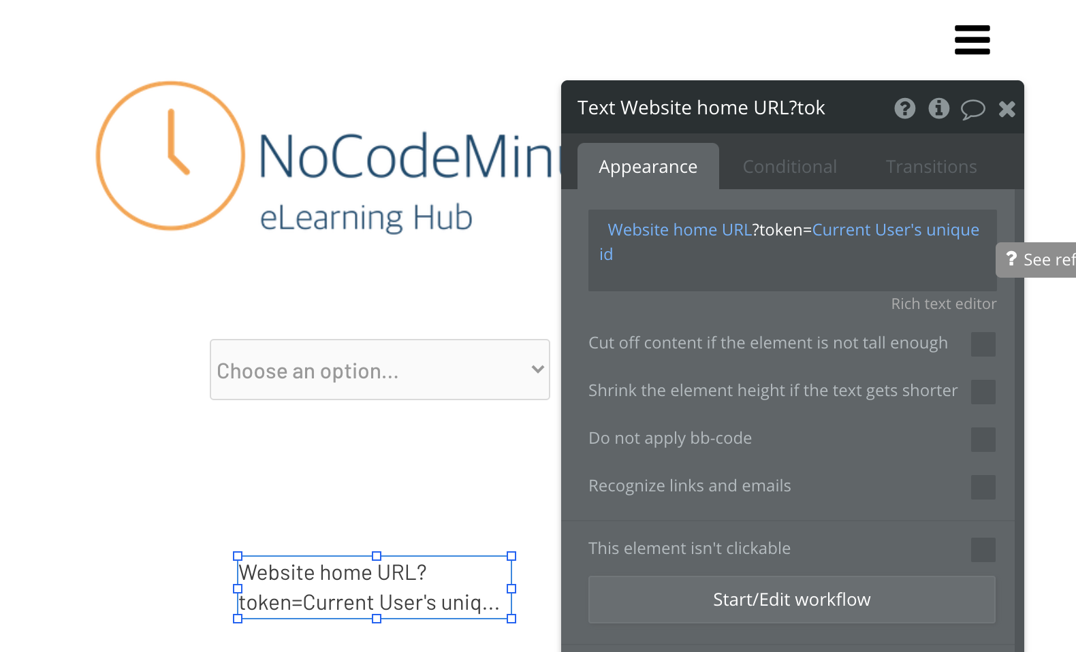Enable Recognize links and emails
Screen dimensions: 1076x652
pos(983,487)
